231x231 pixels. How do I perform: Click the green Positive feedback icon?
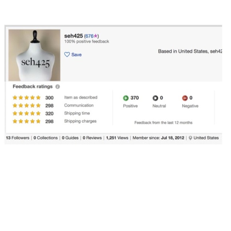[x=126, y=98]
